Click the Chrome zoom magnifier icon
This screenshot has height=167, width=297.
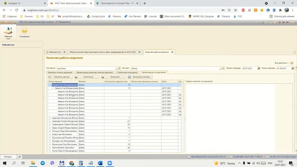(x=229, y=10)
